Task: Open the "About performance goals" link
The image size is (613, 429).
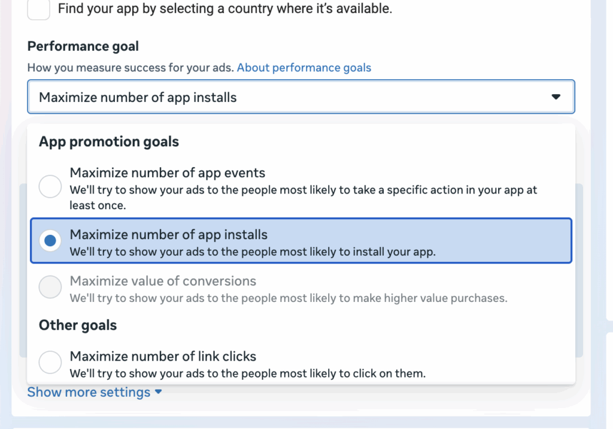Action: tap(304, 68)
